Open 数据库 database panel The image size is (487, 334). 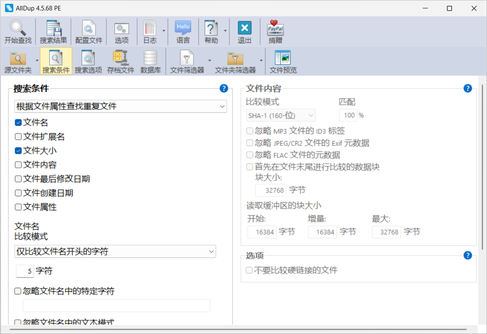pos(151,61)
